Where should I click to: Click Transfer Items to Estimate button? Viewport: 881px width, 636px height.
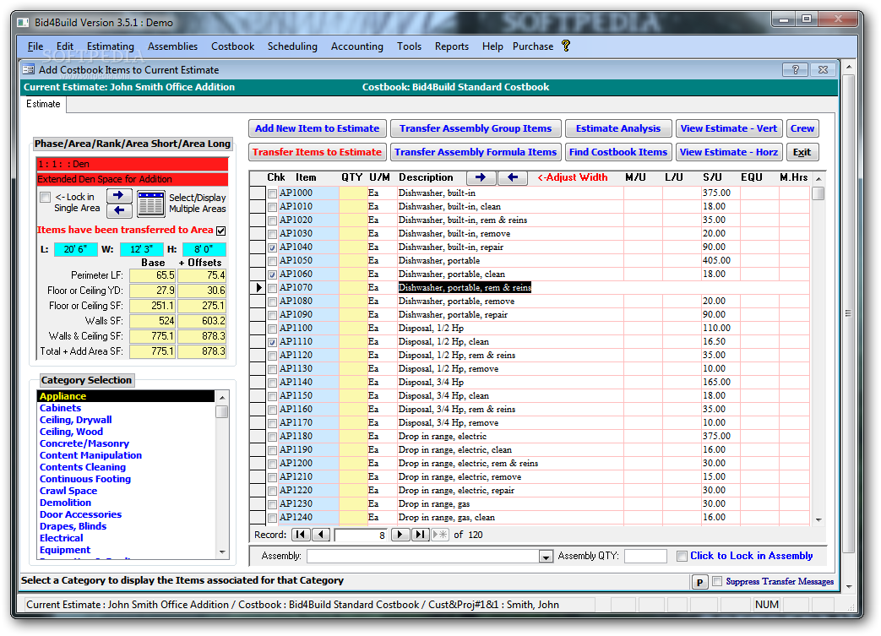pos(317,152)
